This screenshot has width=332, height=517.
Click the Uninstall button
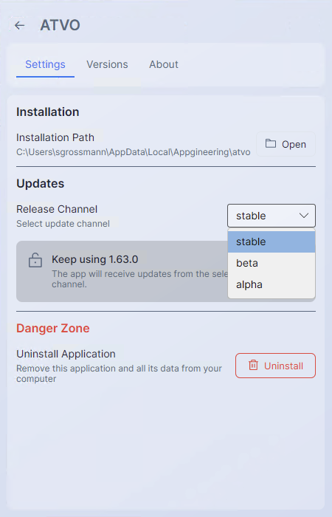(x=275, y=366)
